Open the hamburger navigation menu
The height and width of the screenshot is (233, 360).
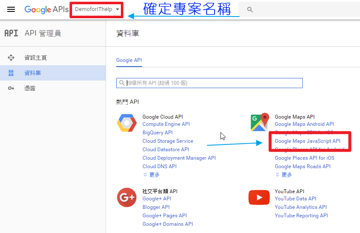pos(11,9)
